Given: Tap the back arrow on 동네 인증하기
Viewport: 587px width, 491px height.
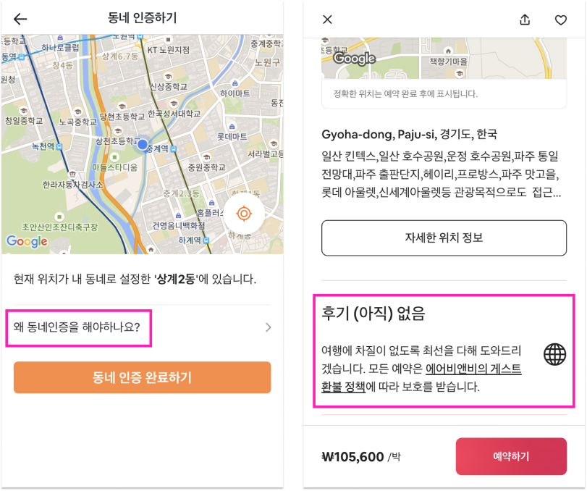Looking at the screenshot, I should 20,19.
